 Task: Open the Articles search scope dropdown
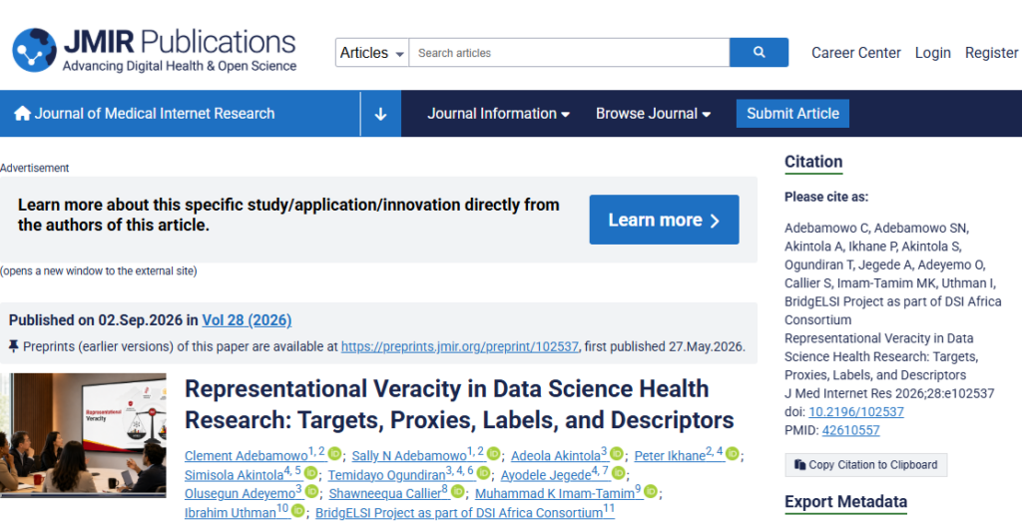372,53
